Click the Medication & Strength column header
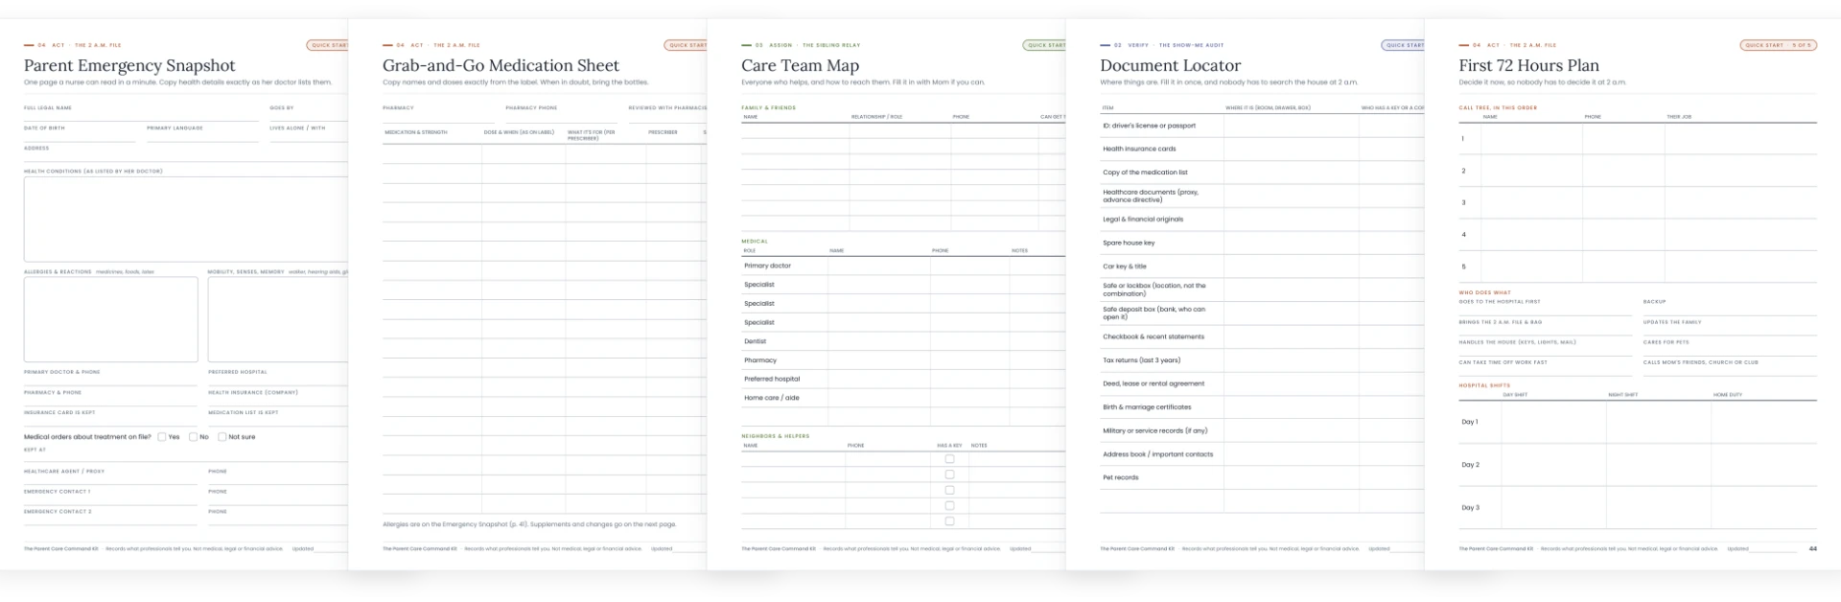 click(416, 132)
